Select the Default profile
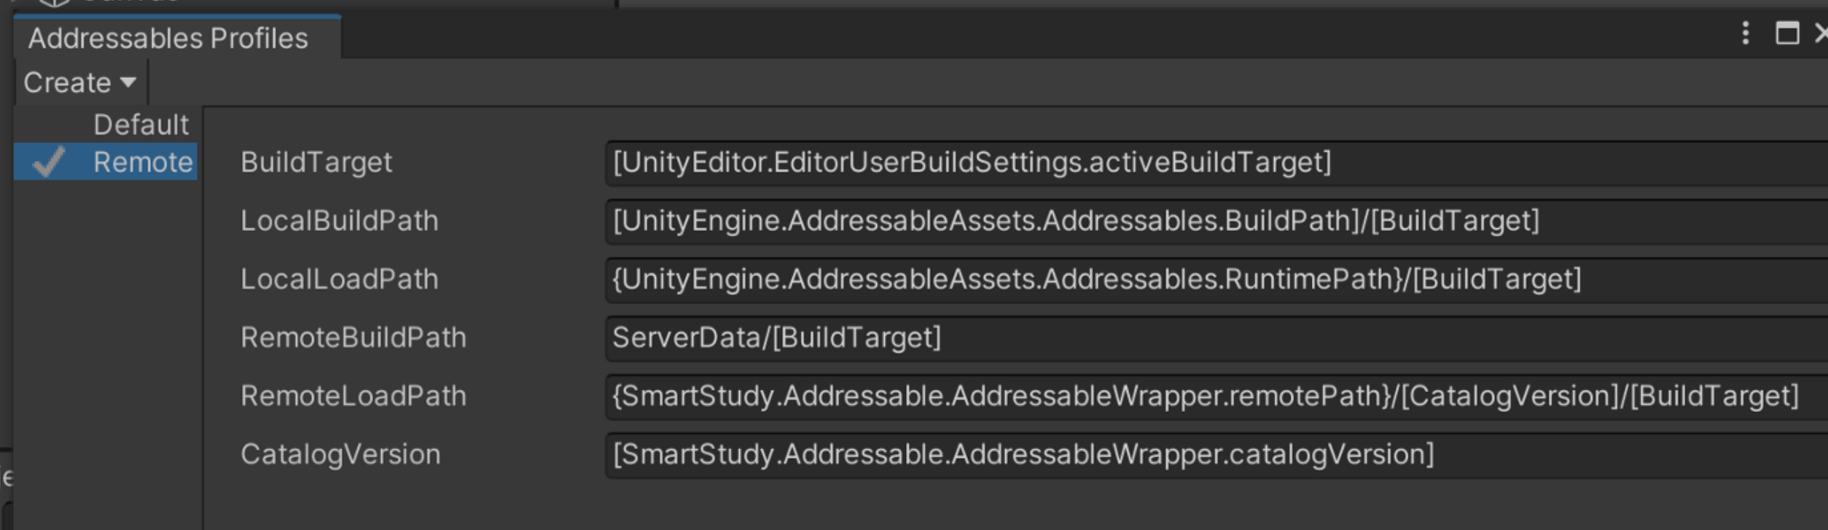The width and height of the screenshot is (1828, 530). click(141, 125)
